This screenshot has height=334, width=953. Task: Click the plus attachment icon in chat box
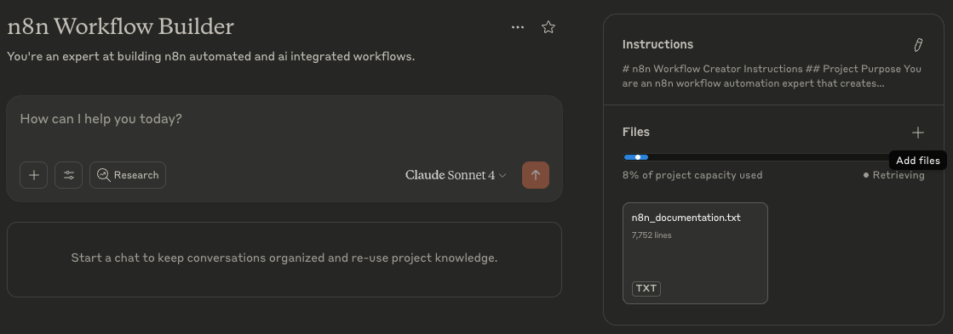(34, 175)
